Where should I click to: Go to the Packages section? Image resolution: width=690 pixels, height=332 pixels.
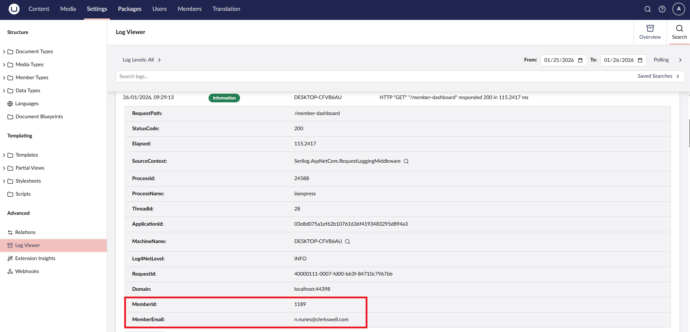130,9
